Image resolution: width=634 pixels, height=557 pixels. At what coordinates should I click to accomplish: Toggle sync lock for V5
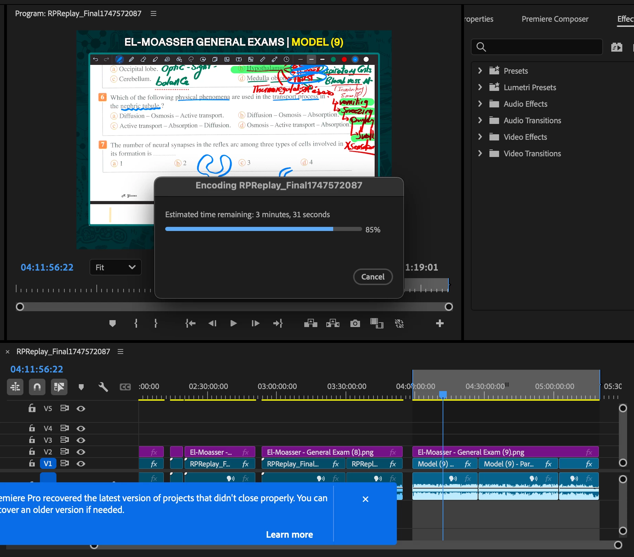[x=65, y=408]
